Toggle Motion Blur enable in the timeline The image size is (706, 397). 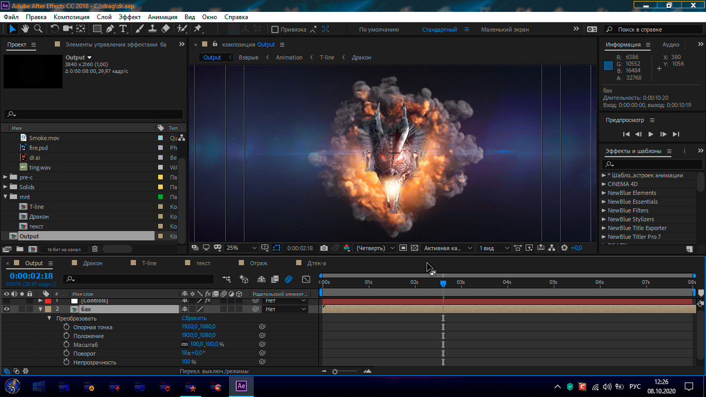click(288, 279)
